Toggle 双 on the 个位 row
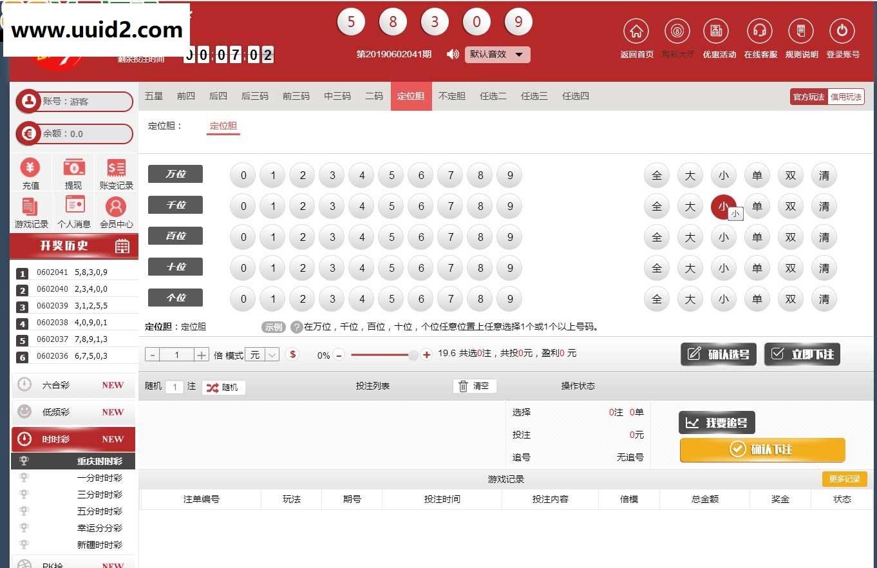 coord(790,299)
